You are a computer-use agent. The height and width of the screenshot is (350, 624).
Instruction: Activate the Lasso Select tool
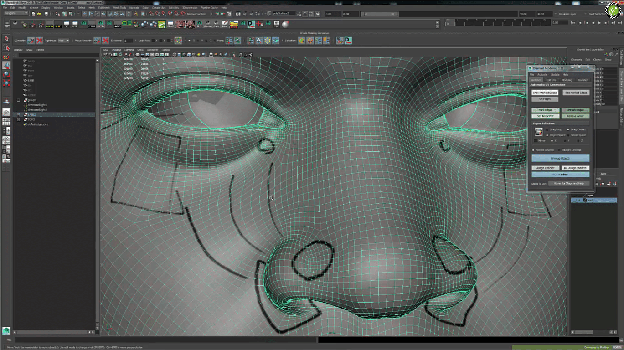(x=6, y=47)
